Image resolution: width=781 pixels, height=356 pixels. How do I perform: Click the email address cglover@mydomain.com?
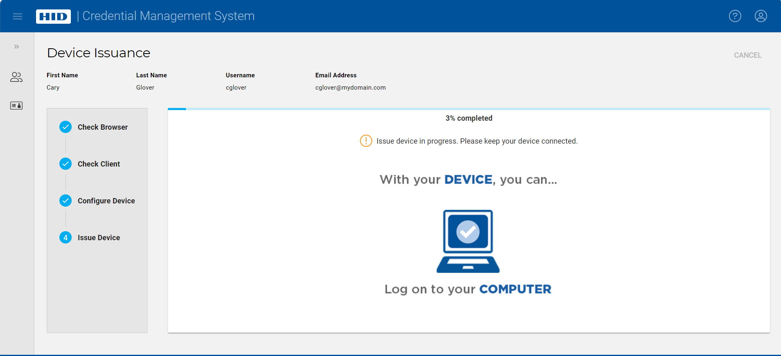click(350, 88)
